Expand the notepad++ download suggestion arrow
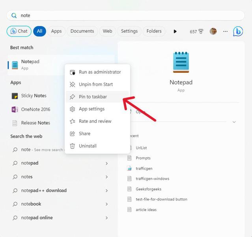Screen dimensions: 252x237 click(x=106, y=191)
